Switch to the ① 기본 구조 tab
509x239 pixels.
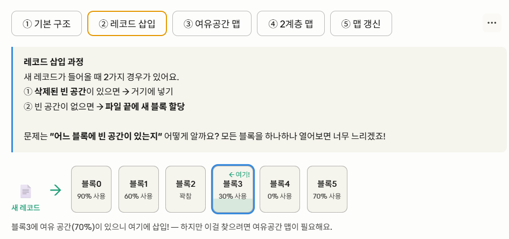46,23
